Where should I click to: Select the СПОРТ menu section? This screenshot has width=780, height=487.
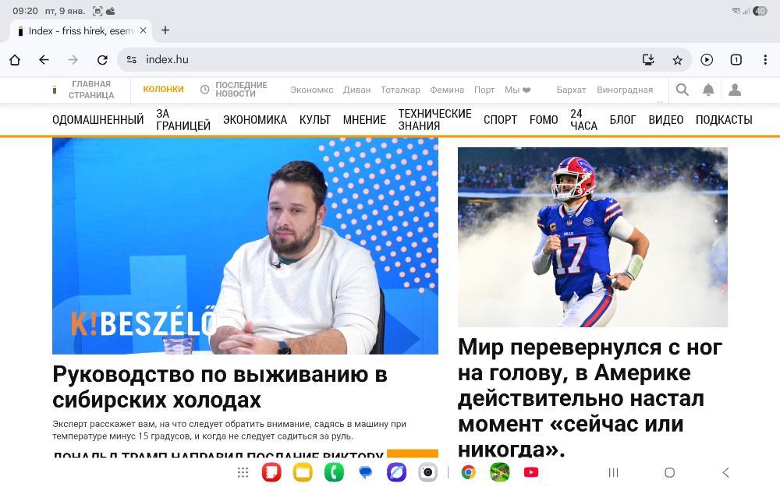501,120
